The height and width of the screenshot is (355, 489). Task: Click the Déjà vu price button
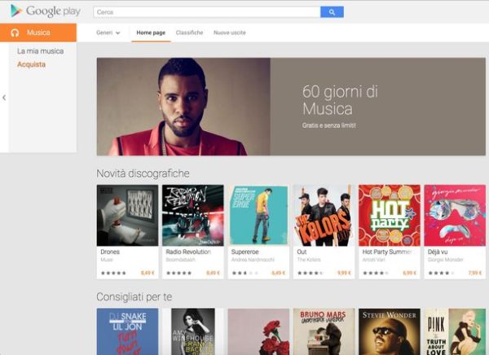tap(475, 273)
